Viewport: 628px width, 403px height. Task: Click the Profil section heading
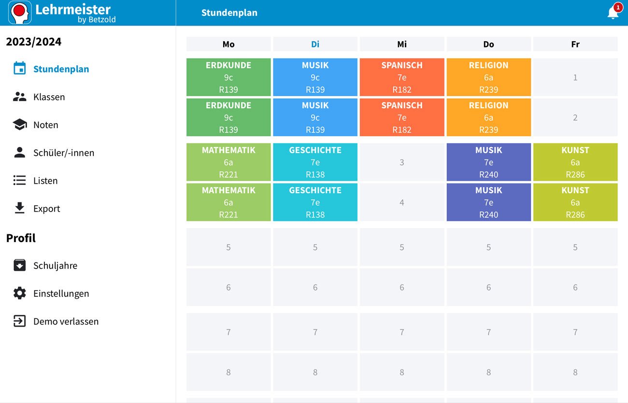21,238
